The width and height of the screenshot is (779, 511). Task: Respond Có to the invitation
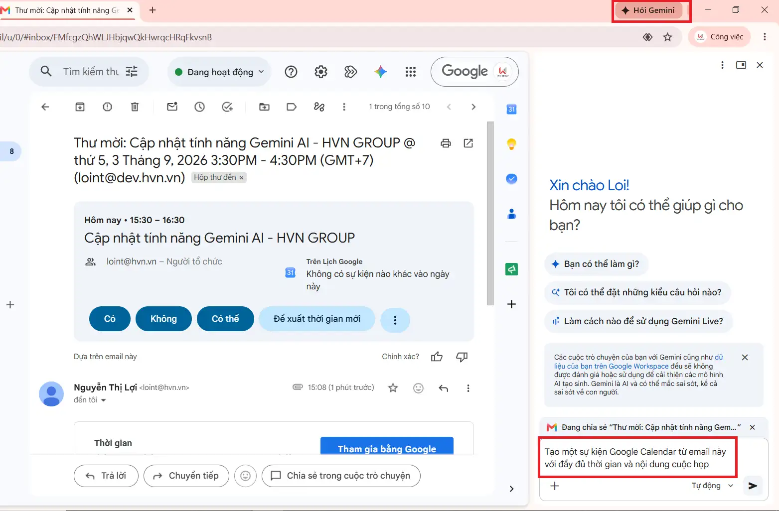point(110,319)
